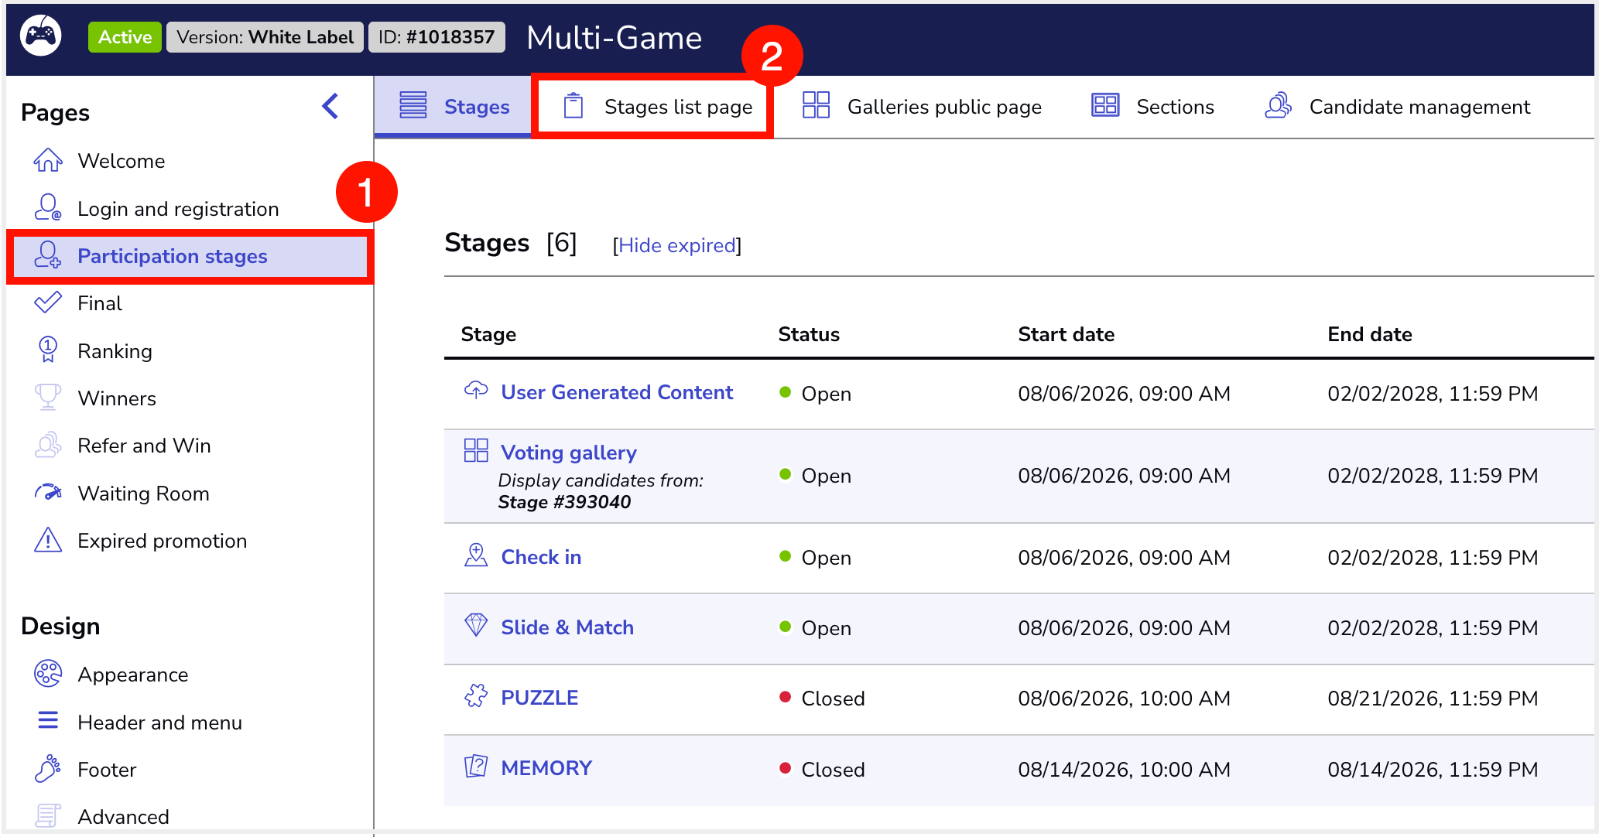Open the Slide & Match stage
Image resolution: width=1599 pixels, height=837 pixels.
point(567,627)
